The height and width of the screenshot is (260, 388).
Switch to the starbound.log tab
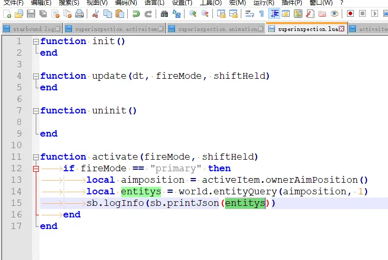coord(34,29)
